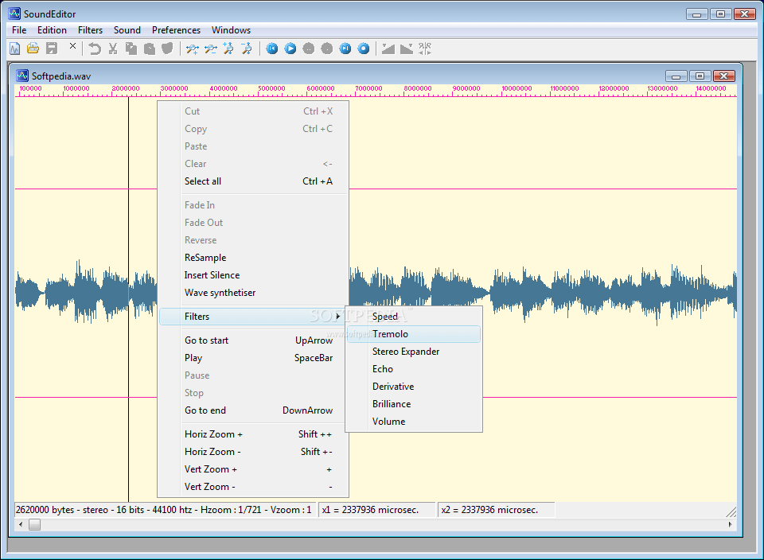
Task: Click the reverse toolbar icon
Action: [425, 49]
